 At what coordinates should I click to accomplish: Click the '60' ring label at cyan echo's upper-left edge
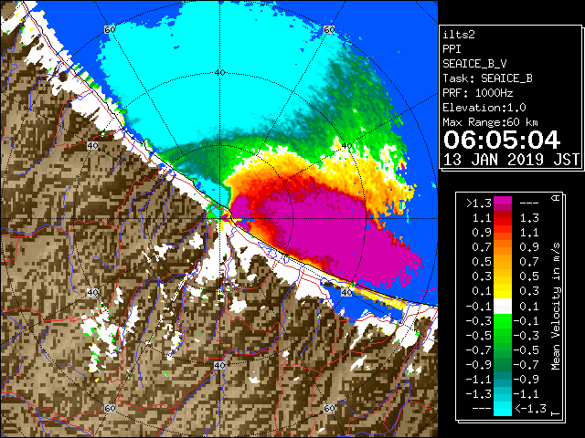tap(110, 29)
